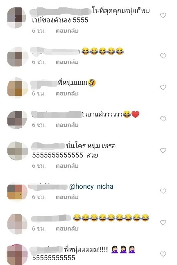Reply to the nine laughing emojis comment
This screenshot has height=265, width=177.
point(67,228)
